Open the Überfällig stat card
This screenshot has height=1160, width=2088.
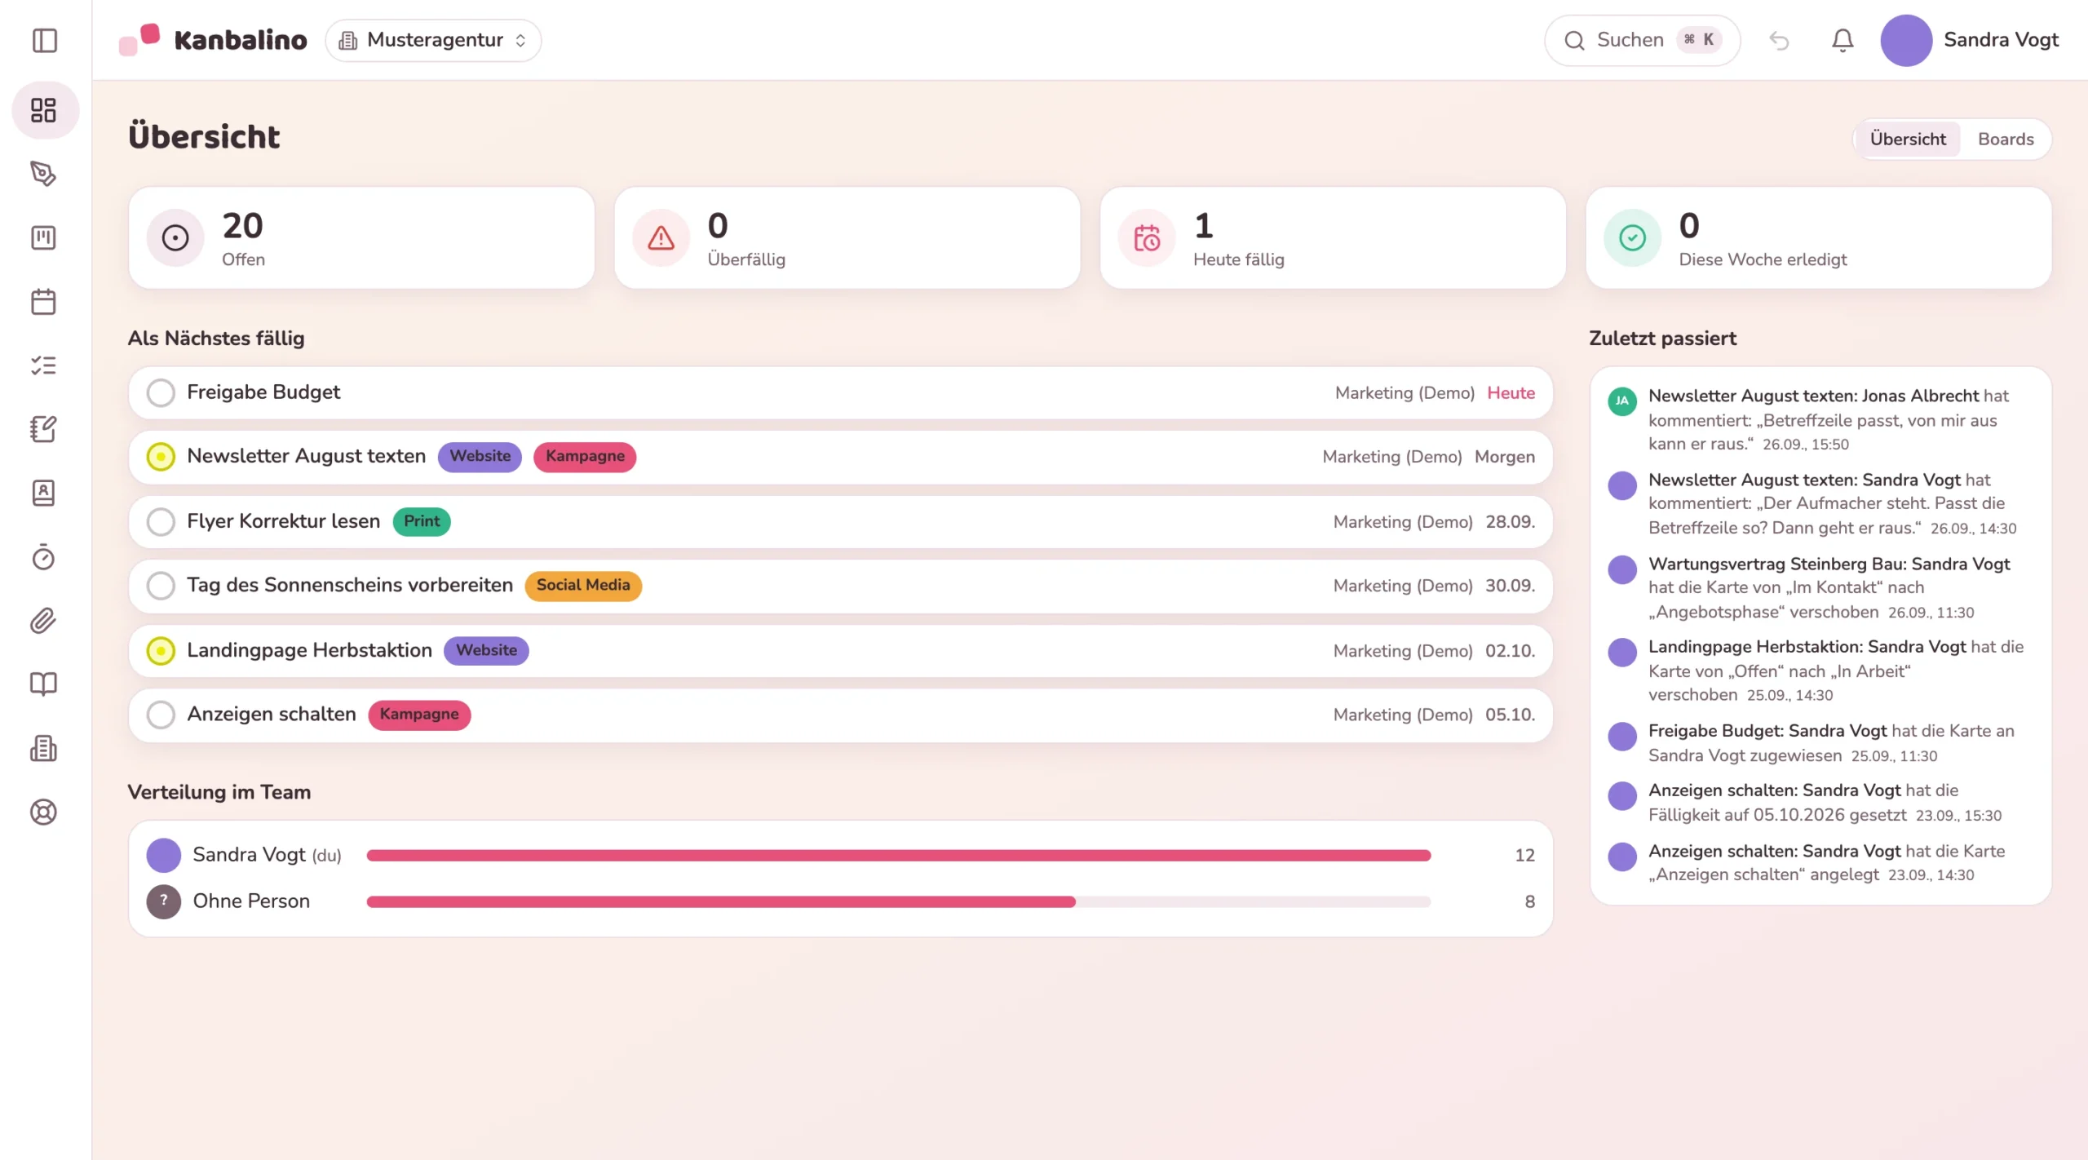[x=847, y=238]
